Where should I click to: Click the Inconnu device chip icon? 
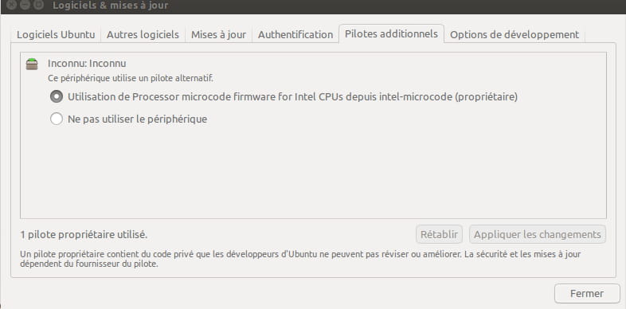32,64
